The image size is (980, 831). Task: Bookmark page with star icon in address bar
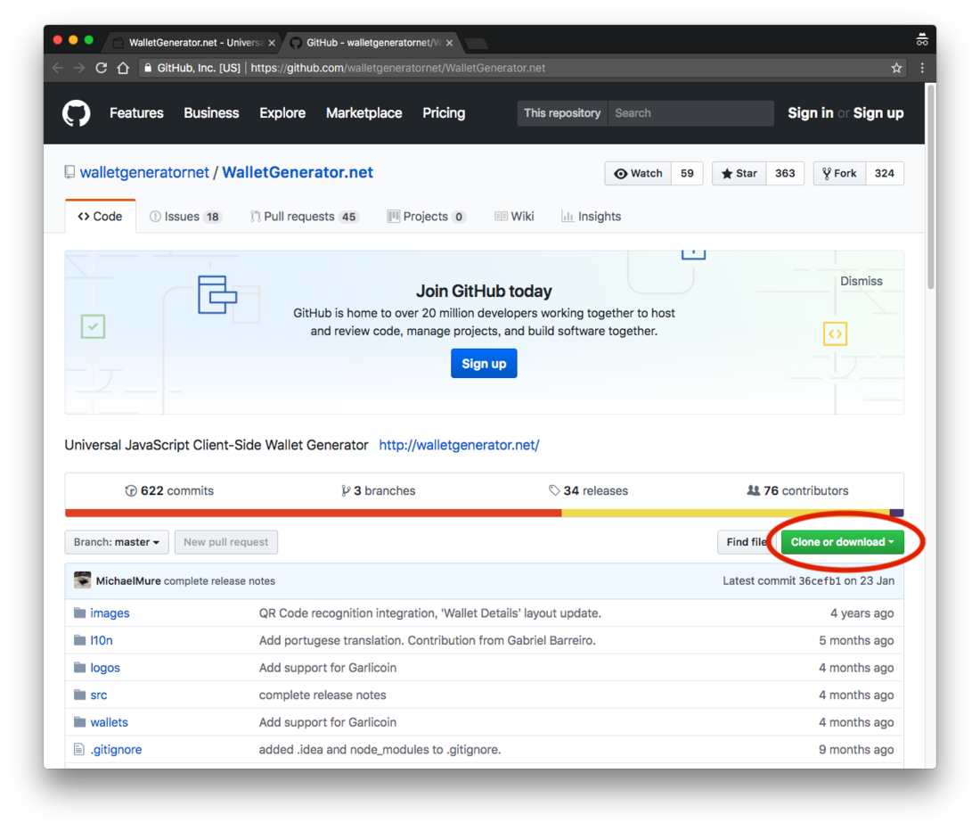tap(896, 68)
